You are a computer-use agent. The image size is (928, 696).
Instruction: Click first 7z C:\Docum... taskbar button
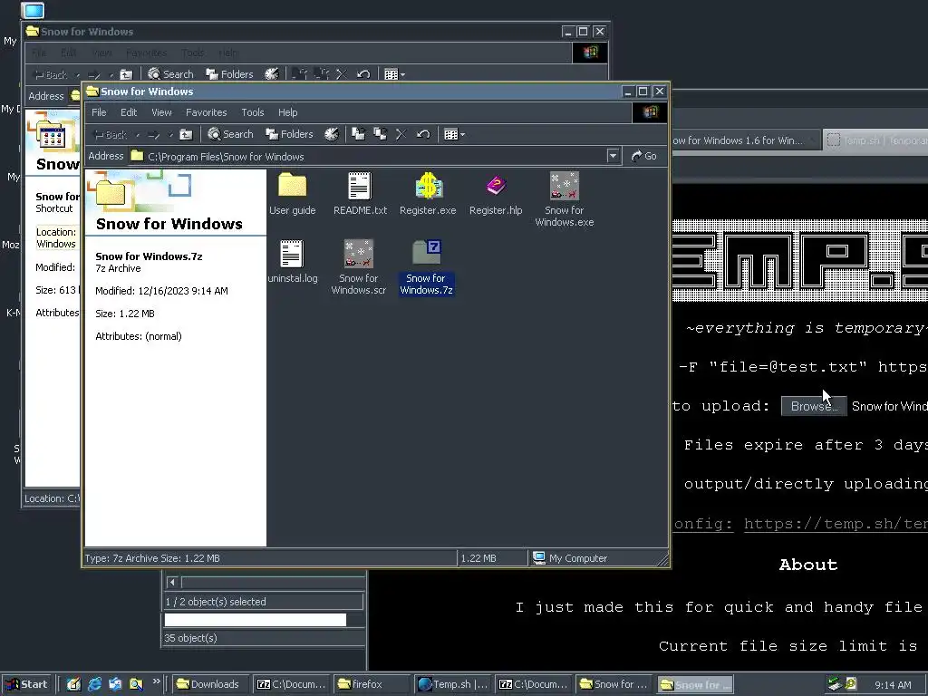291,684
